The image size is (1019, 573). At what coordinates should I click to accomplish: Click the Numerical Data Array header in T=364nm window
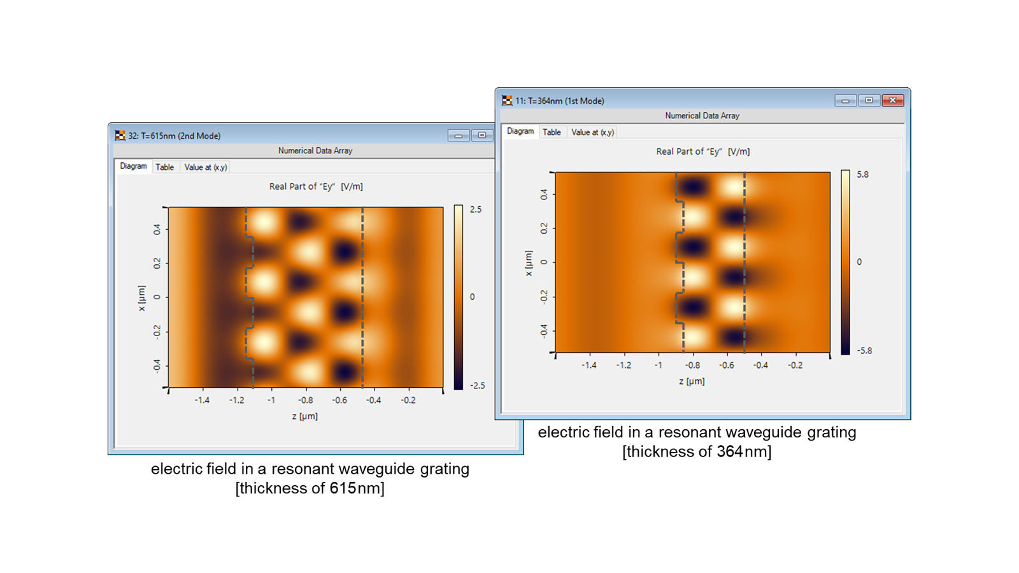702,116
